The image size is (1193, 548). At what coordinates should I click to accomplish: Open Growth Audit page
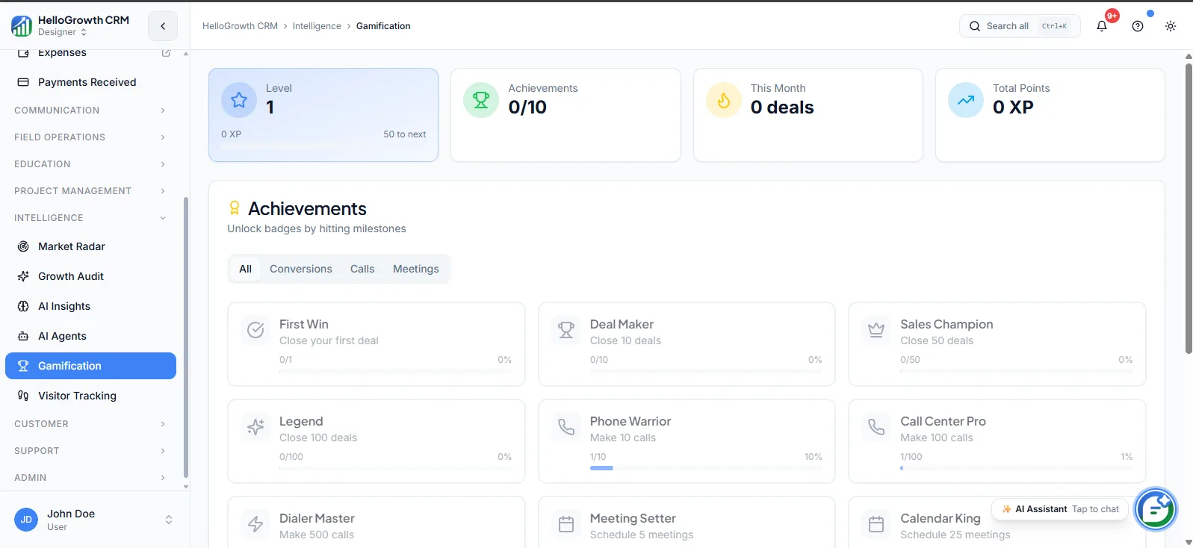(90, 276)
